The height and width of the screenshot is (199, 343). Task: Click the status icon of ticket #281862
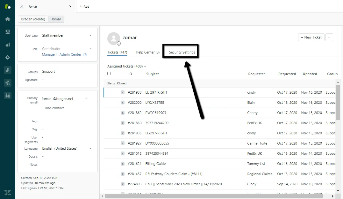point(123,113)
